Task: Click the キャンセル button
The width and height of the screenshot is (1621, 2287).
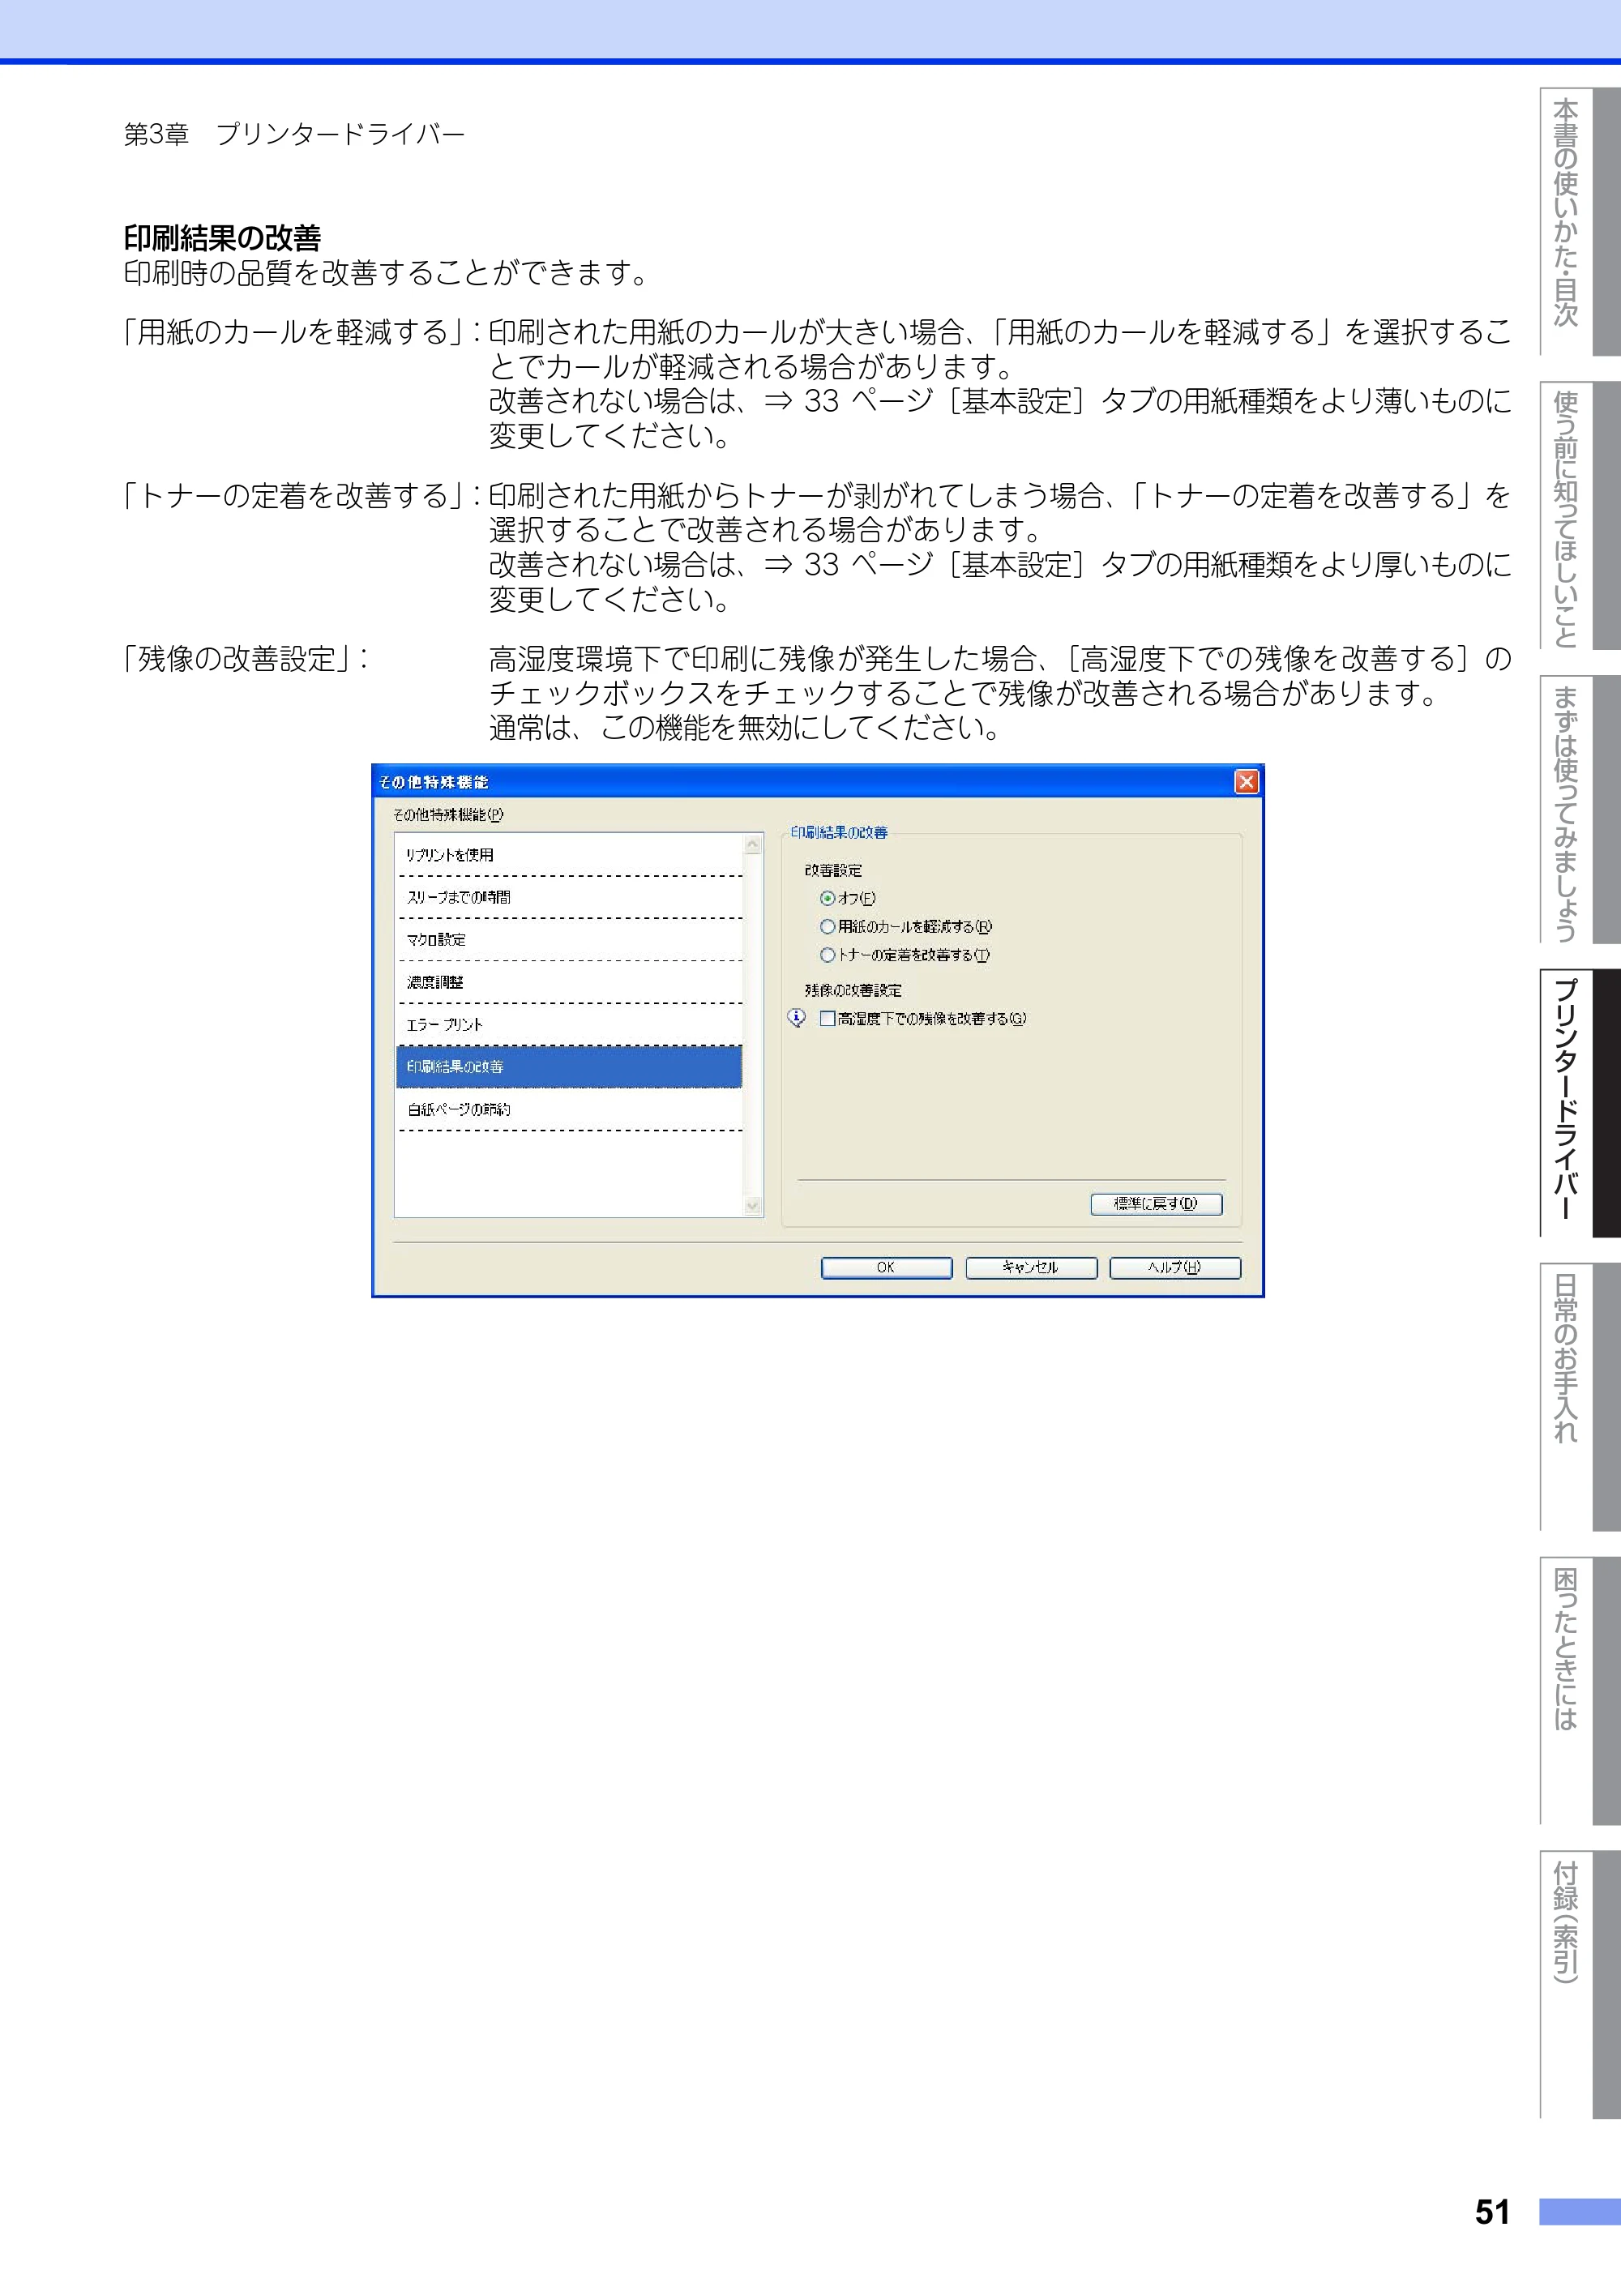Action: (1030, 1267)
